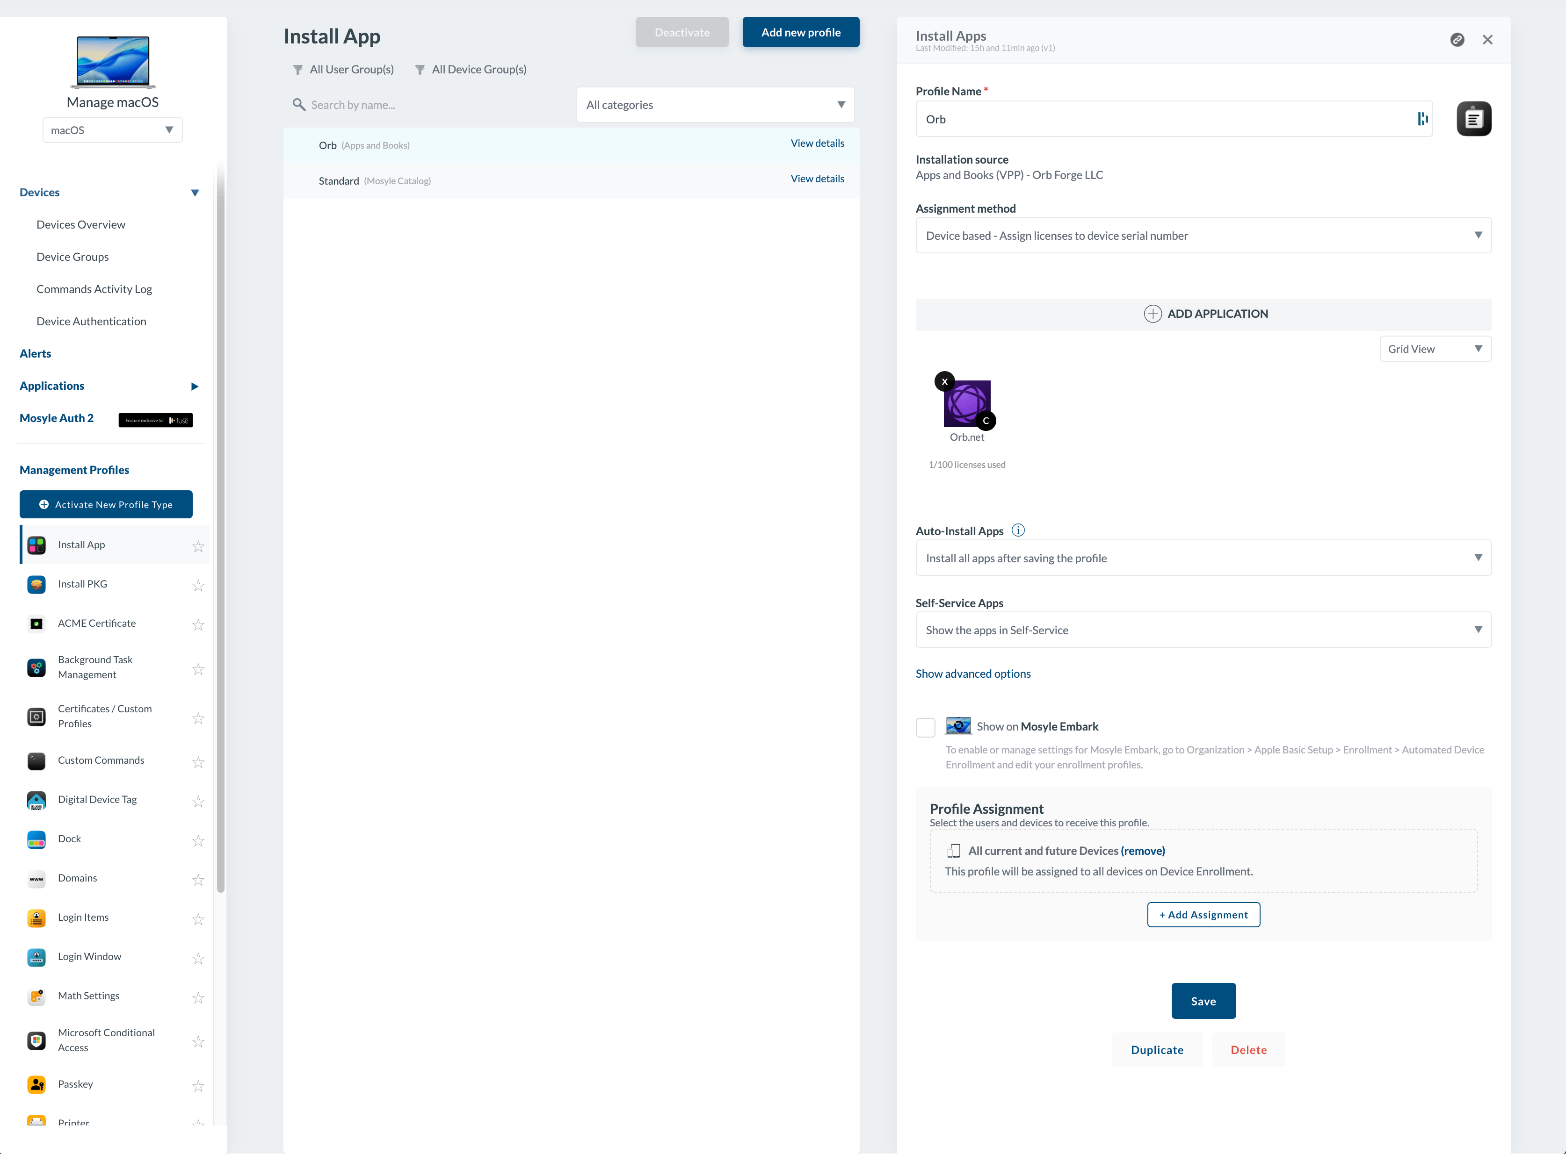Click the Passkey profile icon
This screenshot has height=1154, width=1566.
coord(36,1084)
